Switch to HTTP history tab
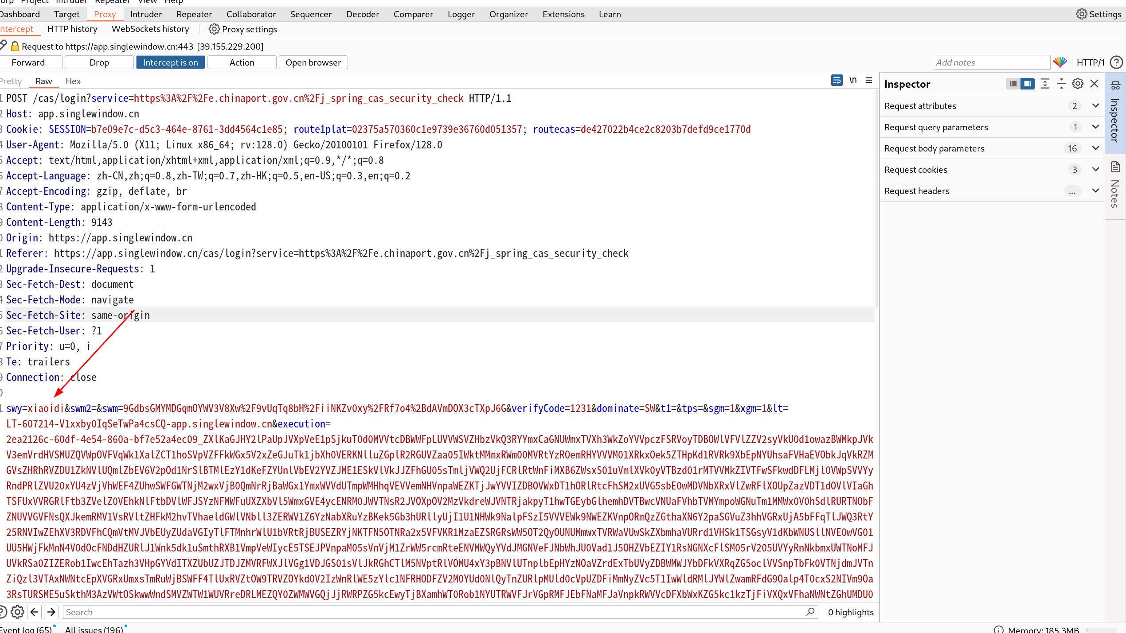Viewport: 1126px width, 633px height. [72, 29]
